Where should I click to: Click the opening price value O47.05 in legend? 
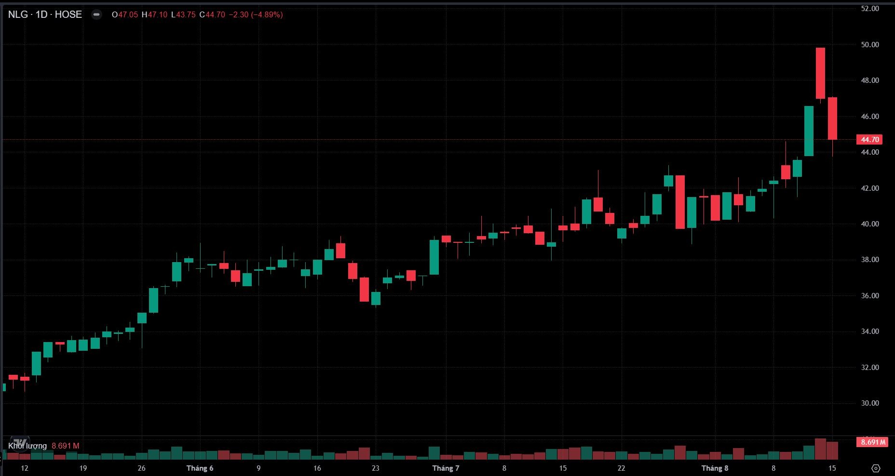pos(125,14)
